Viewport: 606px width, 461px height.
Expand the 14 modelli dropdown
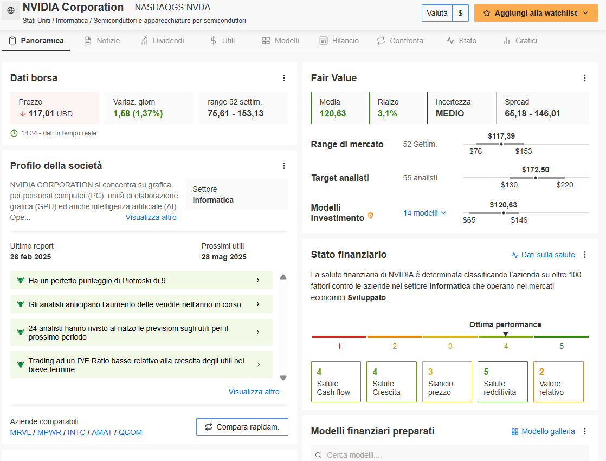(424, 213)
